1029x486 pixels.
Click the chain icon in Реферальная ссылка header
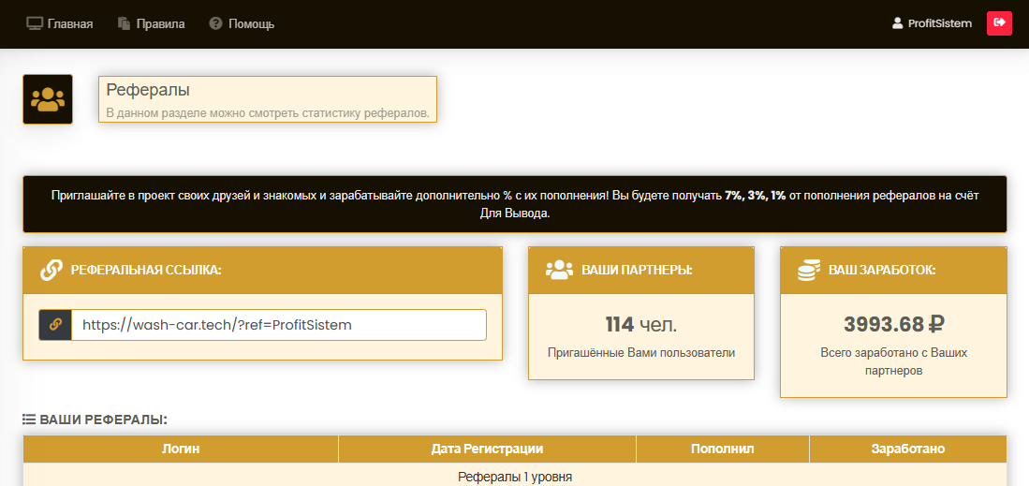point(51,271)
